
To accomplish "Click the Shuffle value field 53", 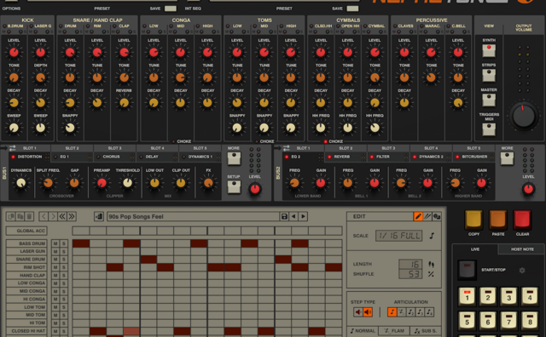I will (410, 274).
